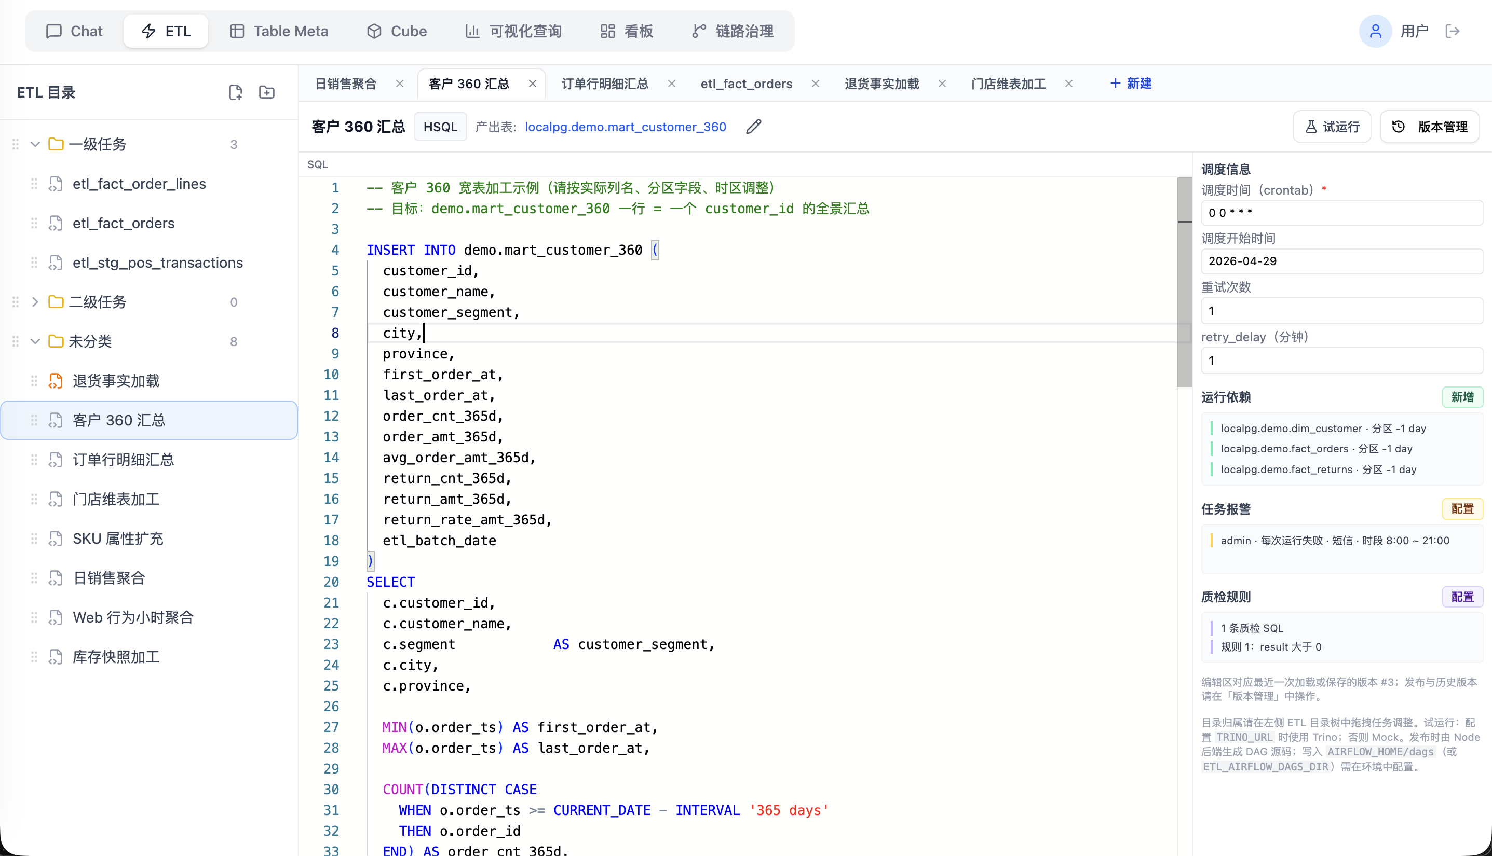Click the new folder icon in ETL 目录
This screenshot has width=1492, height=856.
(x=266, y=92)
